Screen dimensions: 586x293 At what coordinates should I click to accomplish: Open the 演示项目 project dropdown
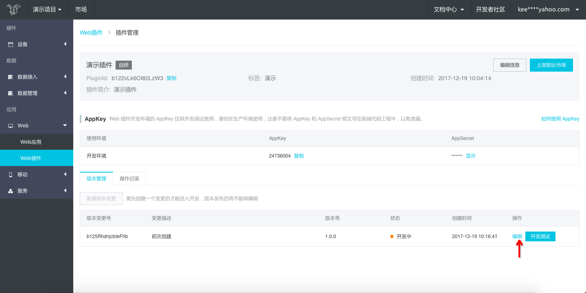pyautogui.click(x=48, y=9)
